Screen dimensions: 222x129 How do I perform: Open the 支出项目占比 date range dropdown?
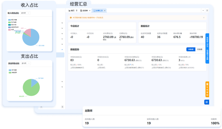click(26, 63)
